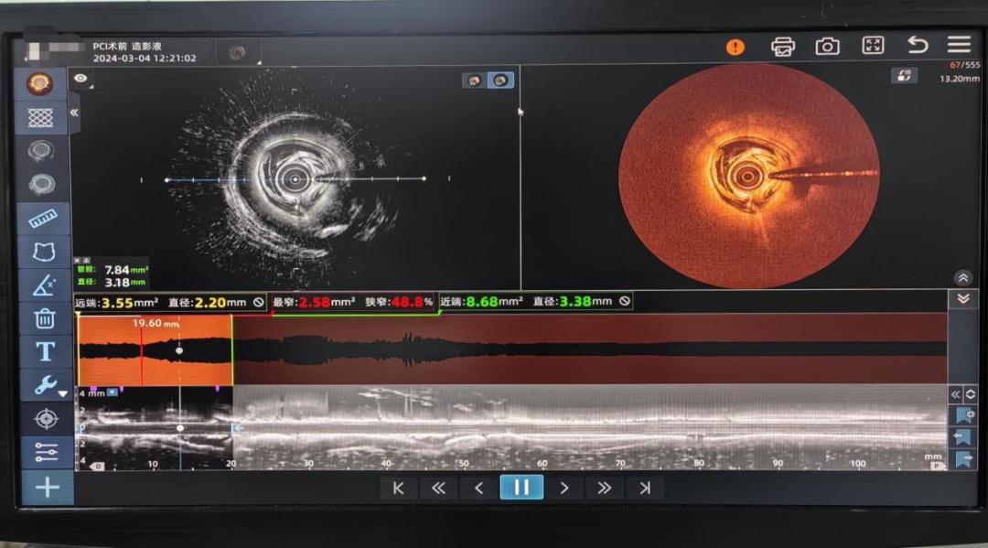Click the green proximal boundary line of region
Viewport: 988px width, 548px height.
point(231,349)
